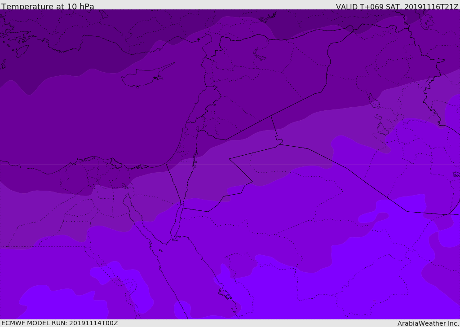Click 'ECMWF MODEL RUN: 20191114T00Z' text

coord(60,323)
